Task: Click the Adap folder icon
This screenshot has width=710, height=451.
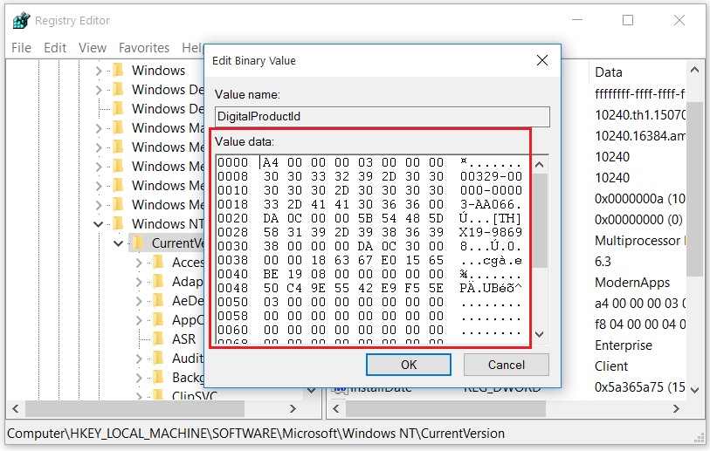Action: pyautogui.click(x=158, y=282)
